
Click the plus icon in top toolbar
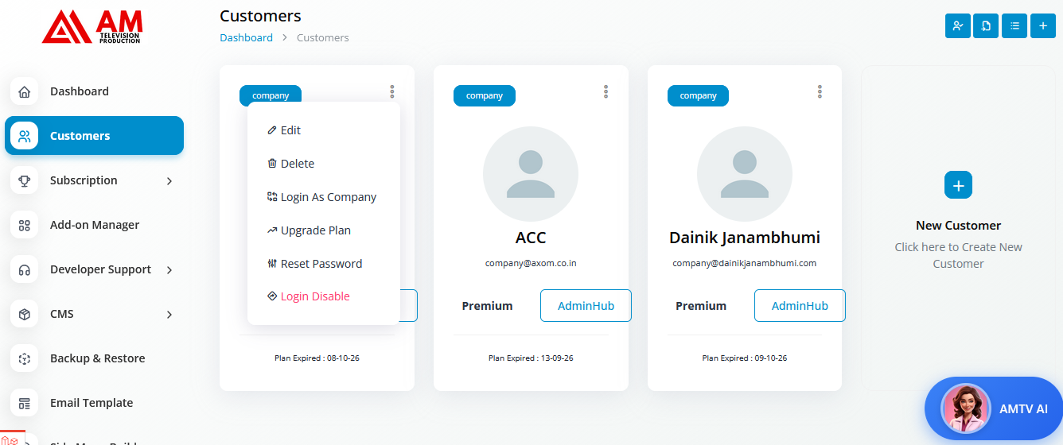[1043, 26]
